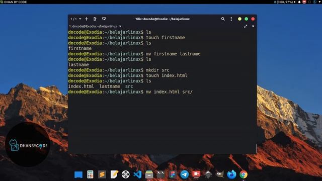Launch Google Chrome from the dock
The image size is (322, 181).
click(244, 174)
